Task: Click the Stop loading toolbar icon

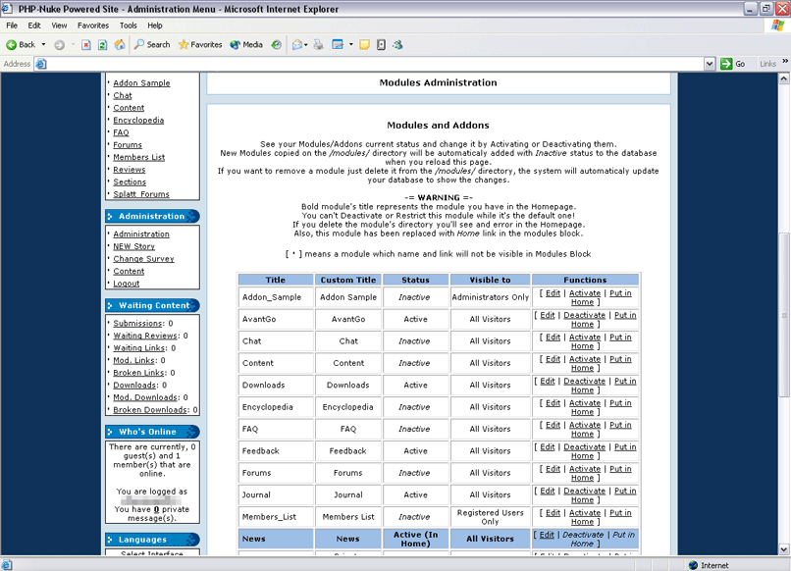Action: [86, 44]
